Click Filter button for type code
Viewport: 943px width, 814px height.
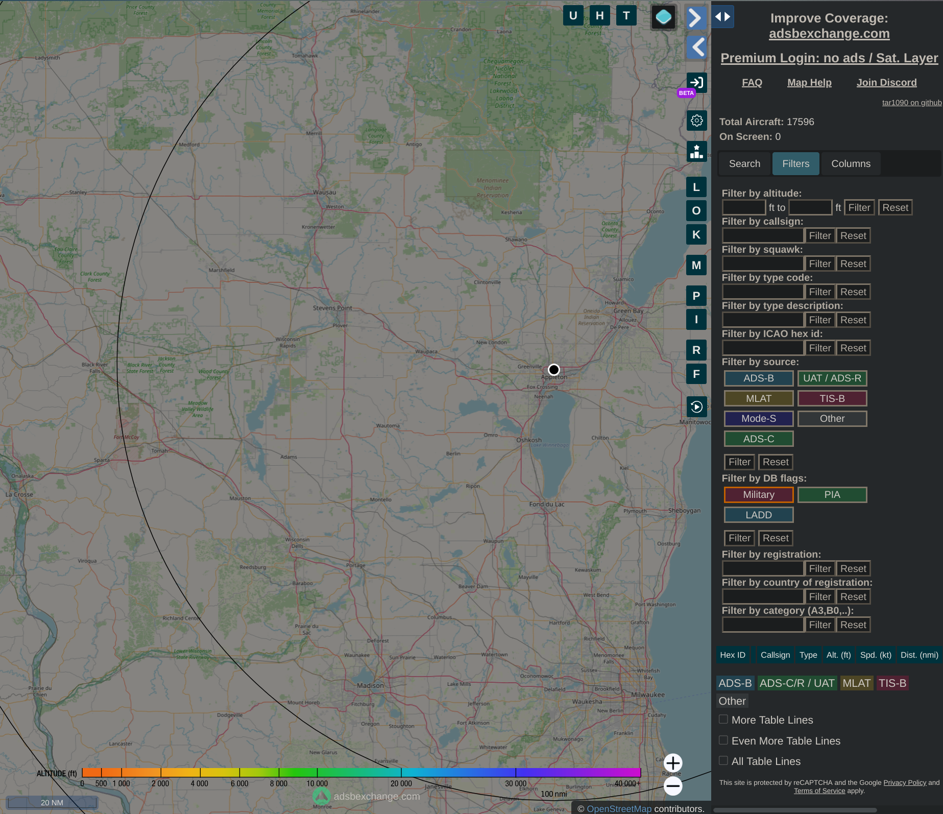820,292
